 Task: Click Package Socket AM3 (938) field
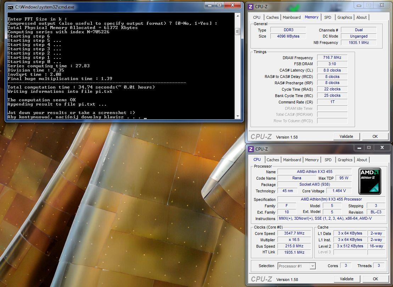click(315, 185)
